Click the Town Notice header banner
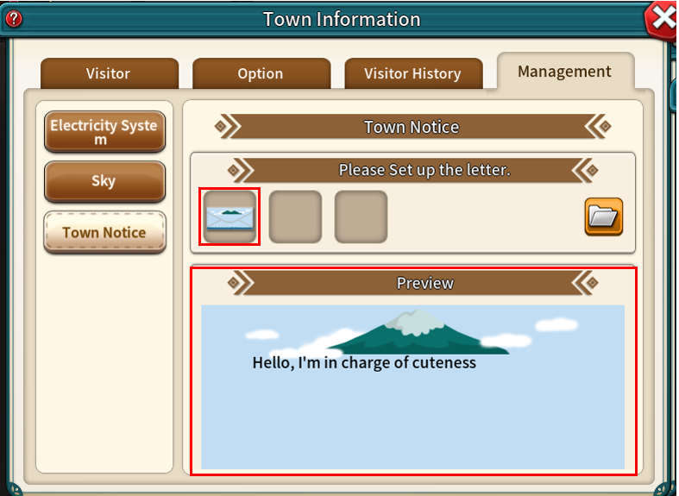The image size is (679, 496). tap(412, 127)
